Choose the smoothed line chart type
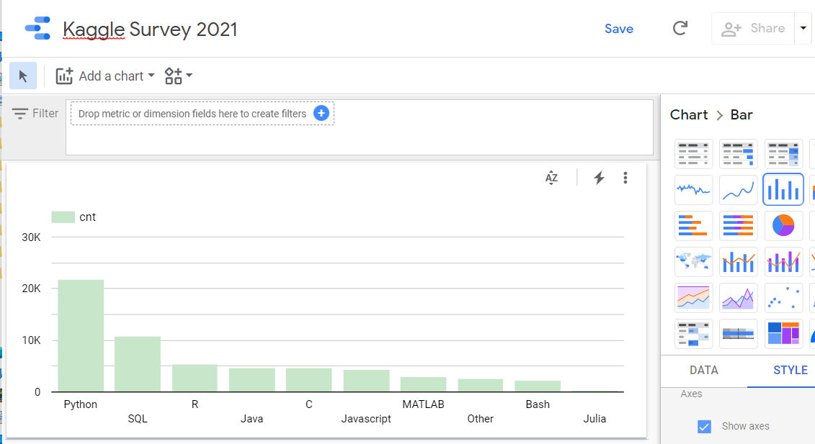 (739, 189)
